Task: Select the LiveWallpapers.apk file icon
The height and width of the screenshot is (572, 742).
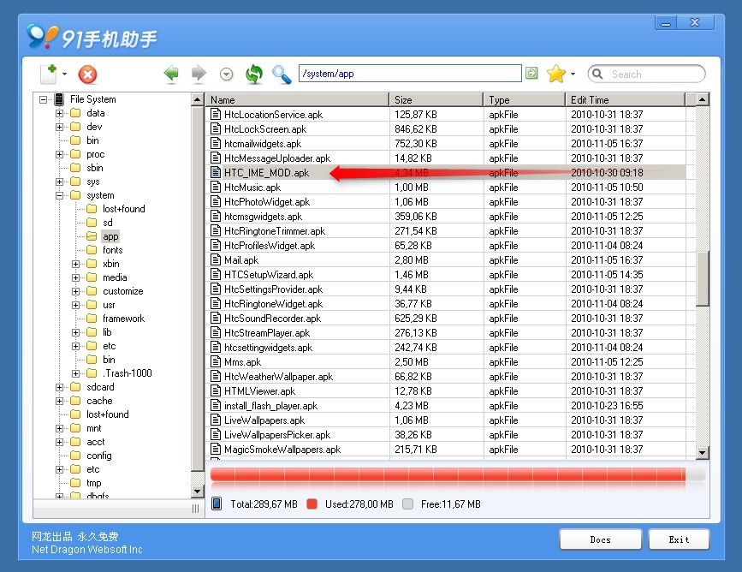Action: click(216, 420)
